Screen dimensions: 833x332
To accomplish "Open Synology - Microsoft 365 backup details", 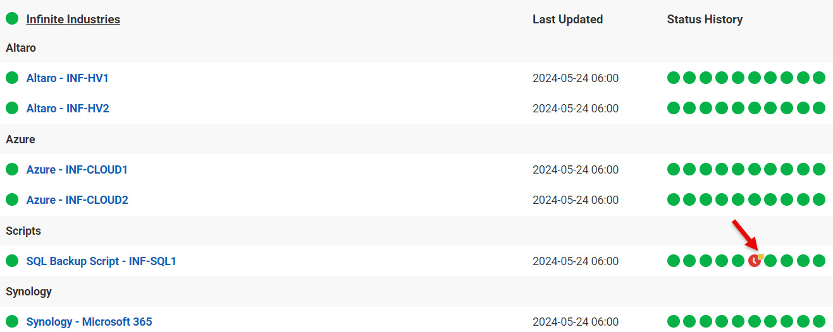I will pos(89,322).
